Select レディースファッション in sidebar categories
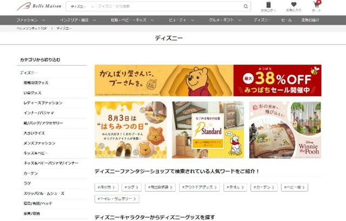The height and width of the screenshot is (221, 346). click(43, 103)
